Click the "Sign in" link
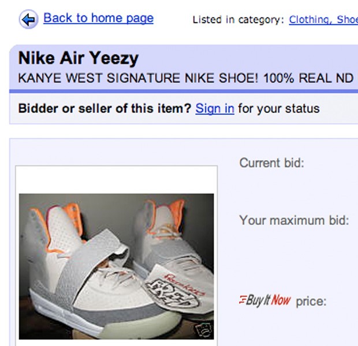 pos(215,108)
